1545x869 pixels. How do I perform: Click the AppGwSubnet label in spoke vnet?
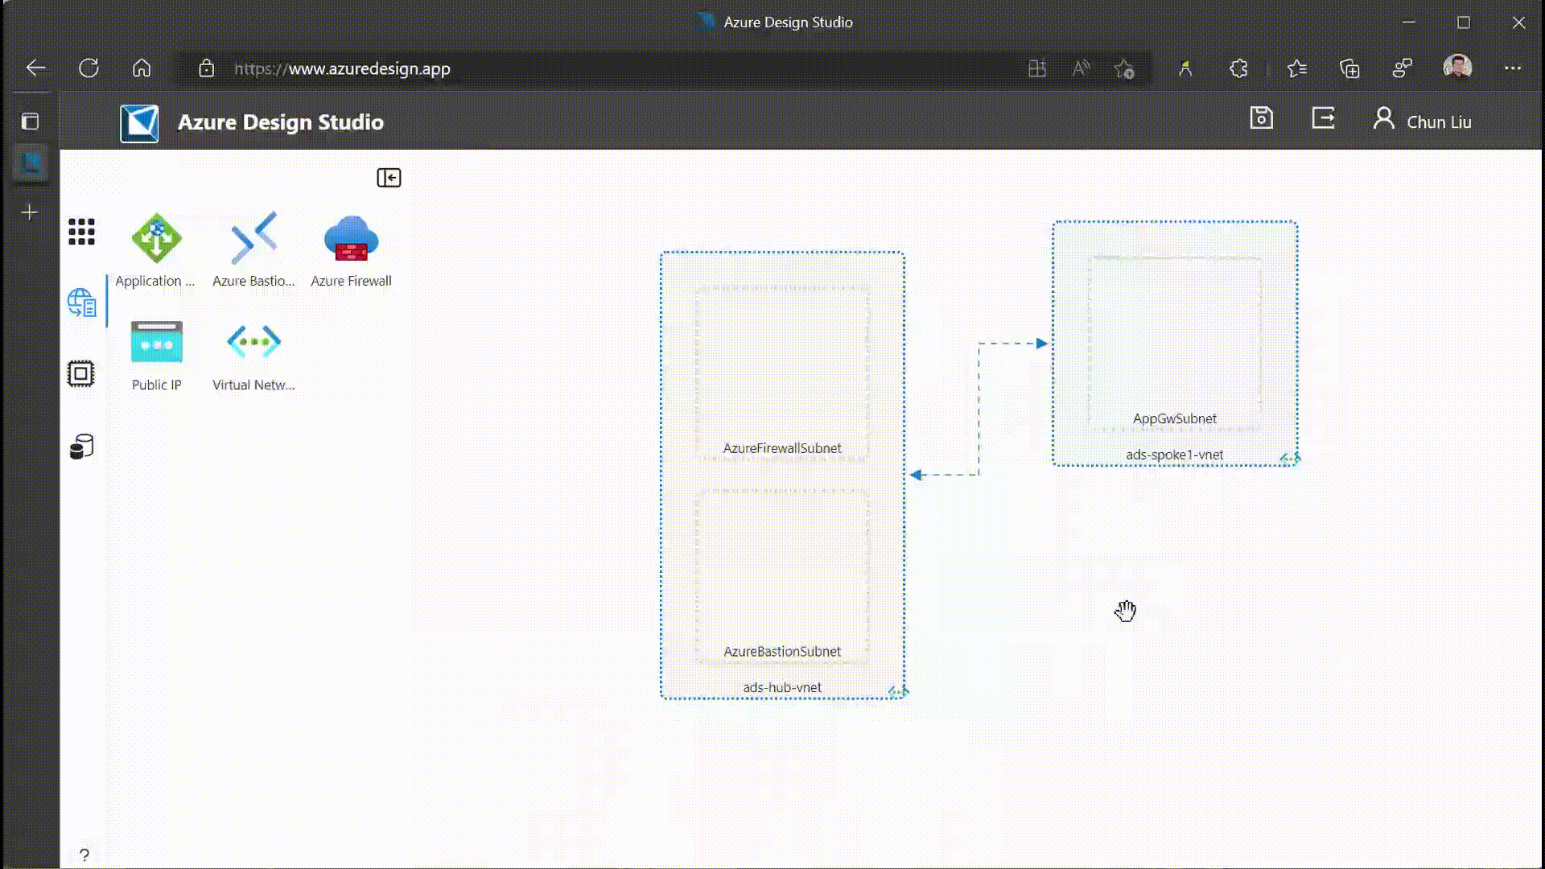coord(1173,418)
